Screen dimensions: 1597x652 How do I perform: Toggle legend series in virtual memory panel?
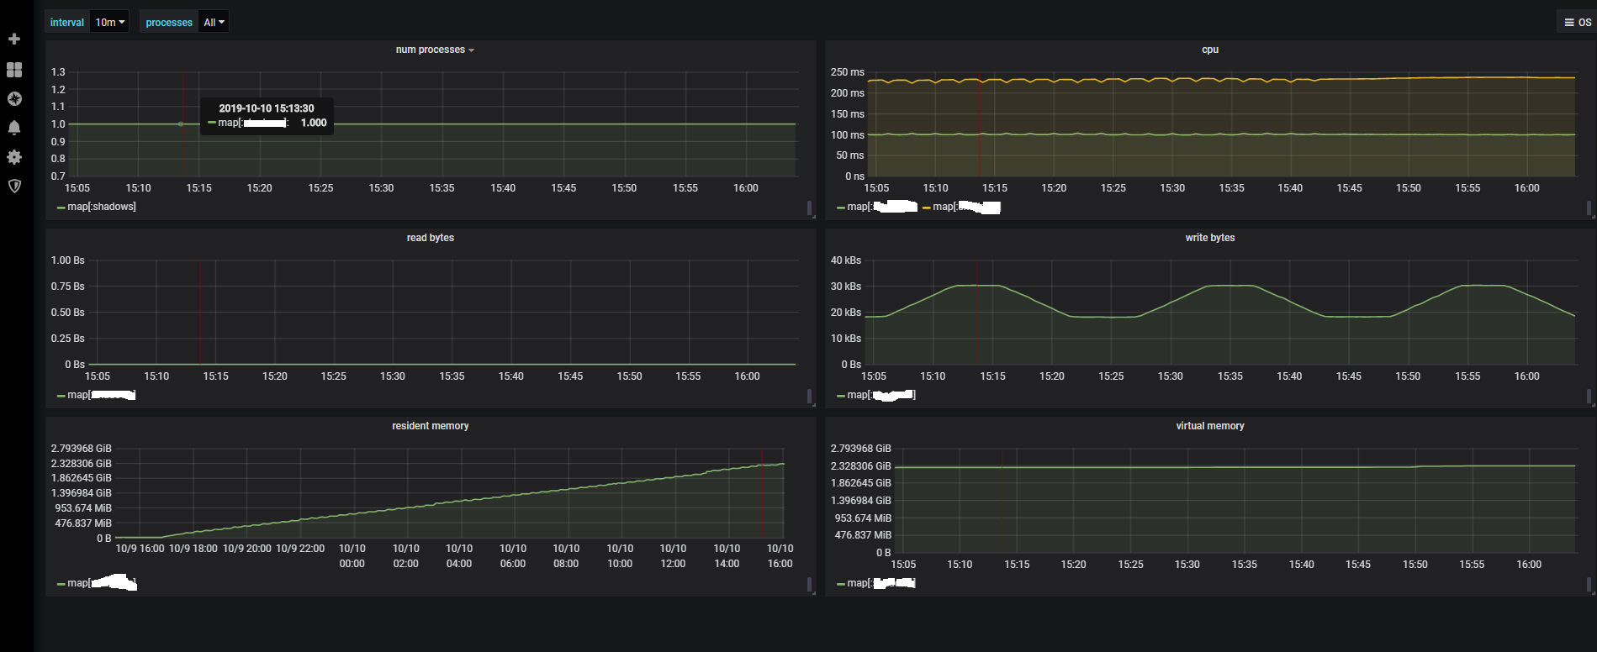coord(881,583)
